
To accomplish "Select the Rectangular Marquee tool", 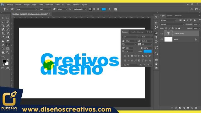I will tap(8, 18).
